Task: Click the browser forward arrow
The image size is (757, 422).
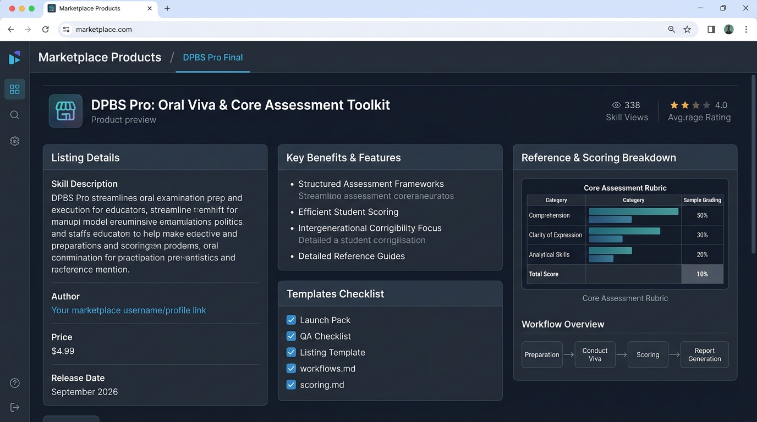Action: click(x=28, y=30)
